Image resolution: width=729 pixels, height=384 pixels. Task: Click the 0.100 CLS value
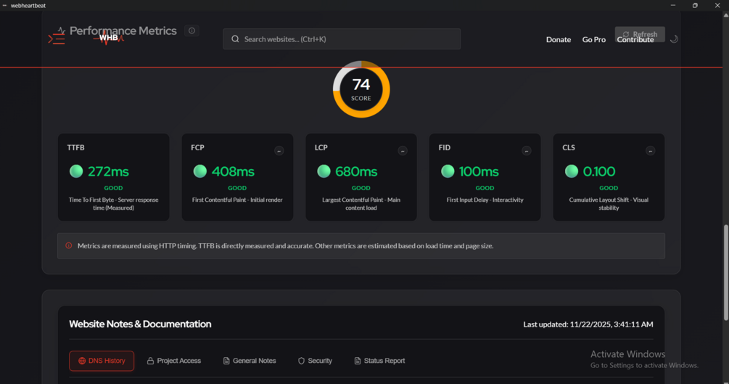point(599,171)
